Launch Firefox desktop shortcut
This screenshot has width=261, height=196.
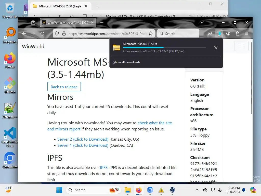[10, 60]
